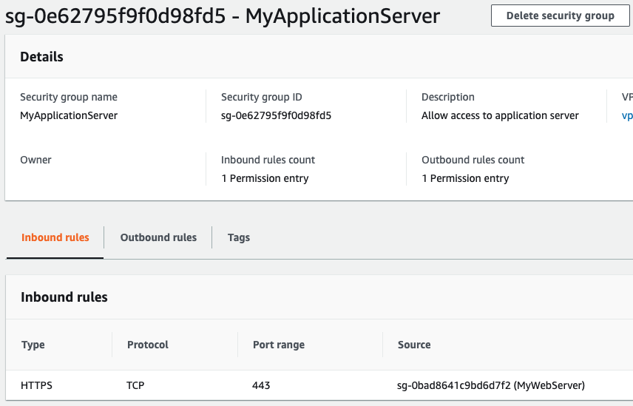
Task: Click the Protocol column header
Action: coord(148,345)
